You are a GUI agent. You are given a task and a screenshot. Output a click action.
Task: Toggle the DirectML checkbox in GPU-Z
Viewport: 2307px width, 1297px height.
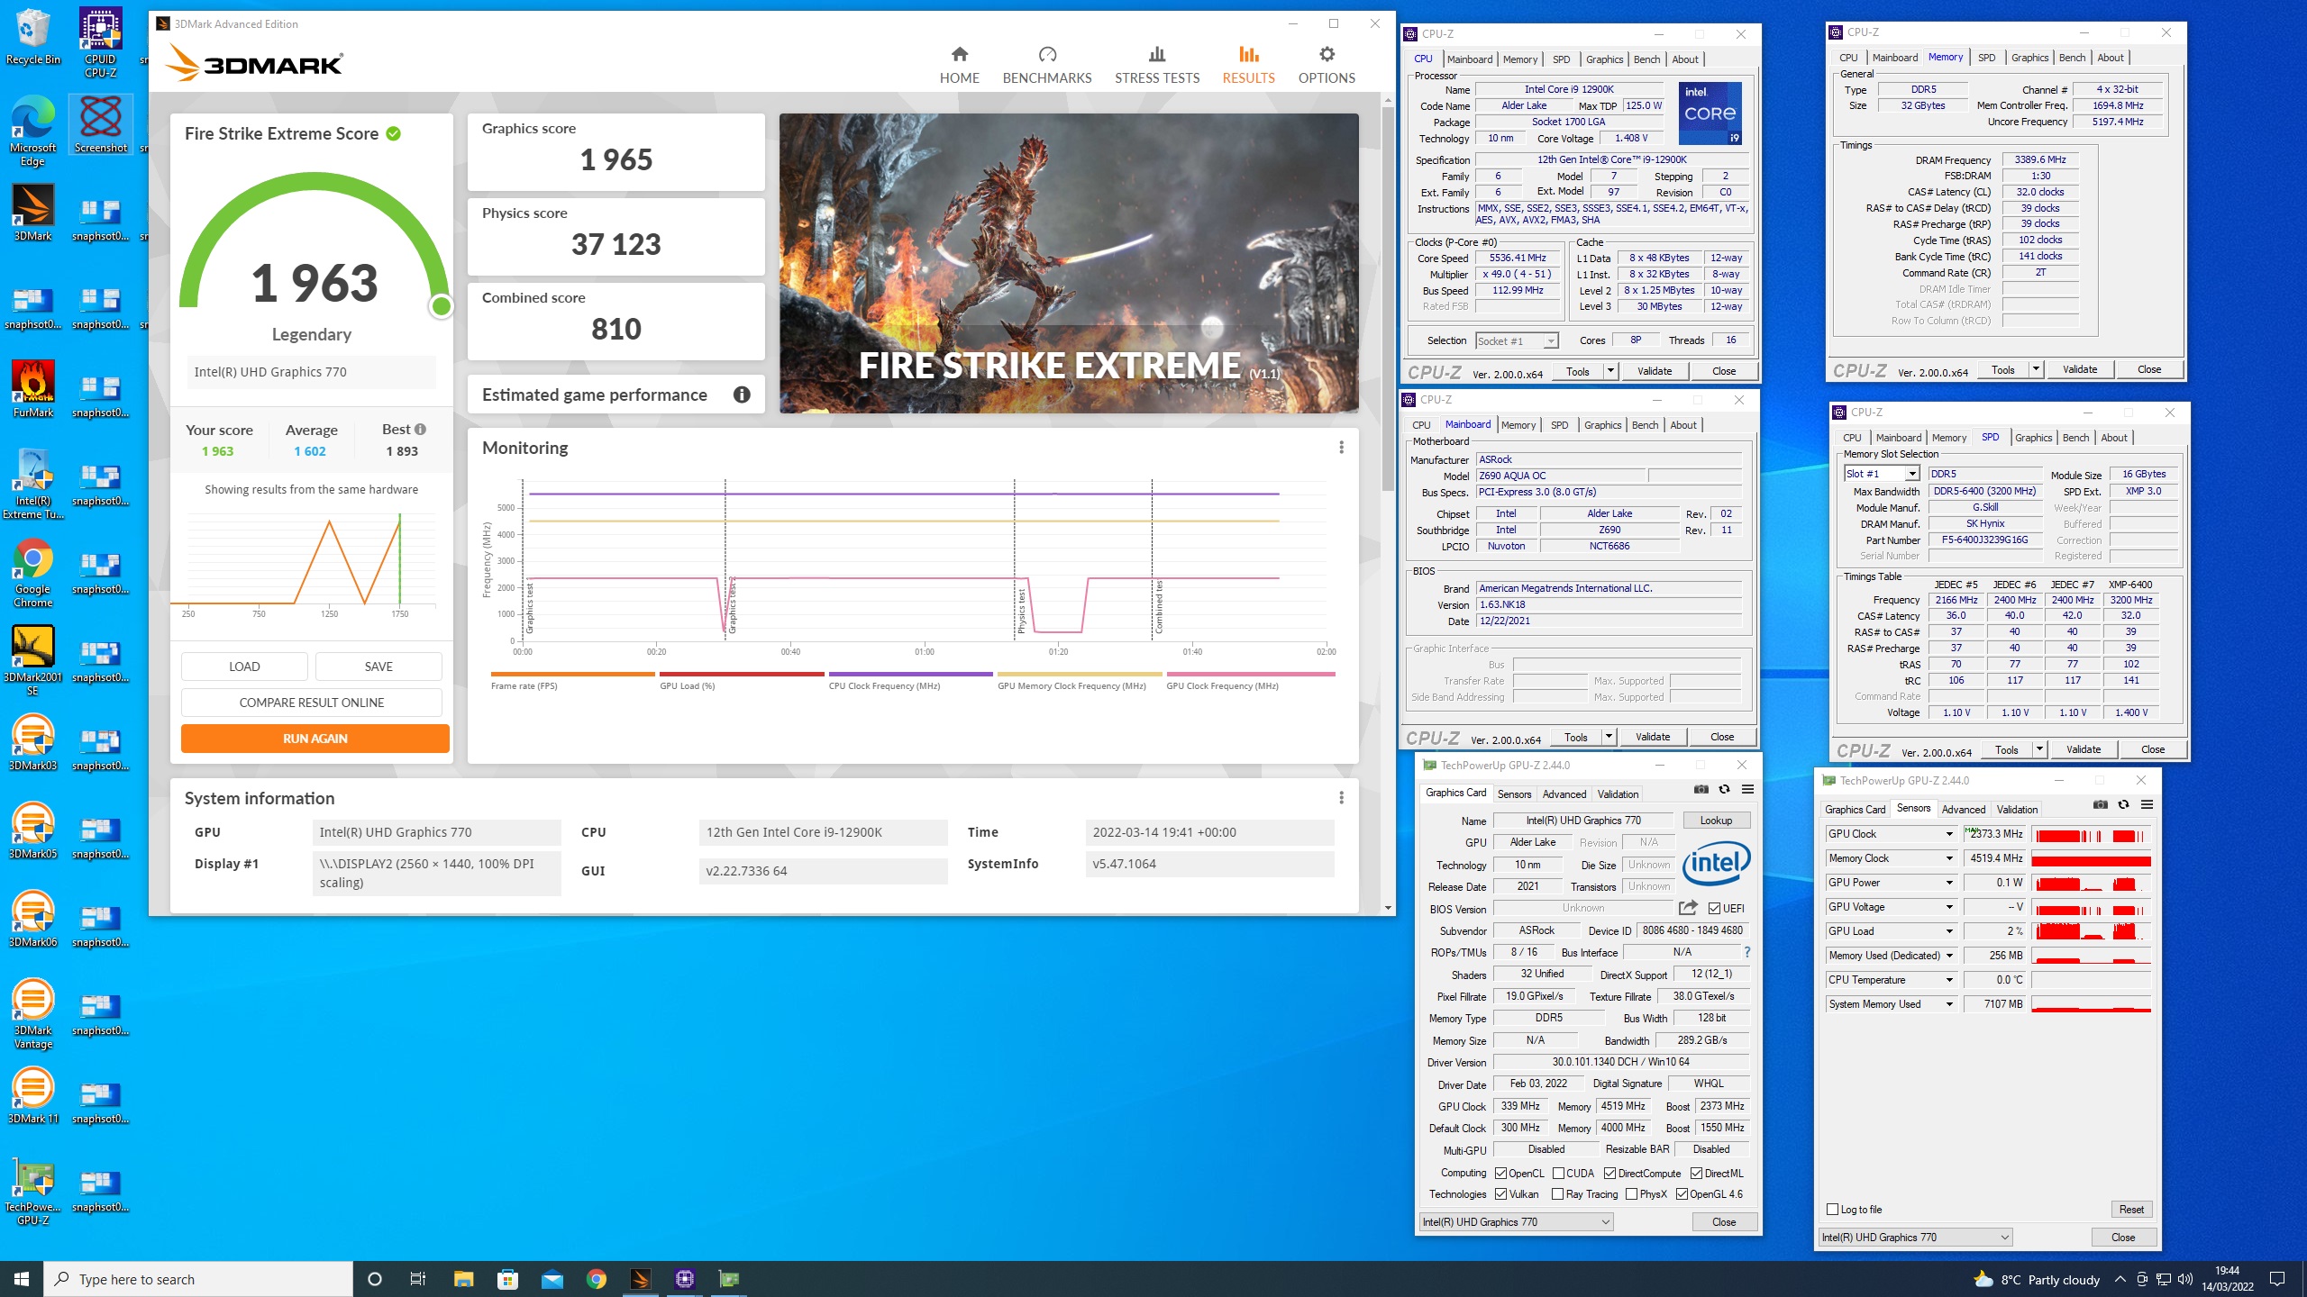click(1696, 1173)
